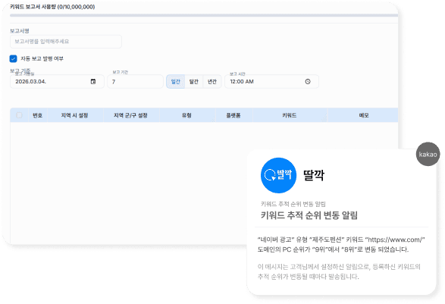The width and height of the screenshot is (445, 304).
Task: Click the https://www.com/ URL in message
Action: click(395, 240)
